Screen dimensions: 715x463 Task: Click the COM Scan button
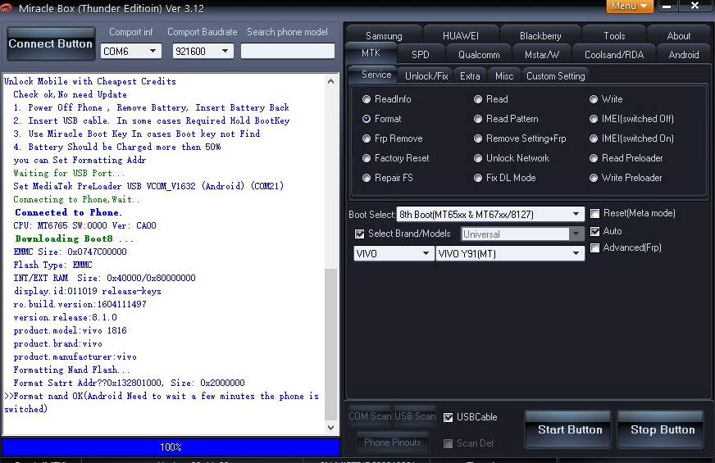click(x=370, y=416)
